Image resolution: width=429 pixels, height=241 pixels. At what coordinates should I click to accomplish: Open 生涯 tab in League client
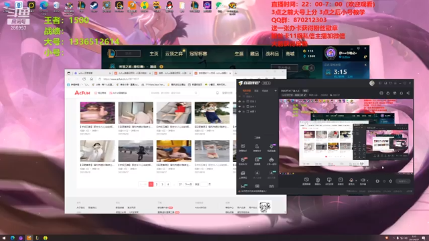click(x=239, y=54)
